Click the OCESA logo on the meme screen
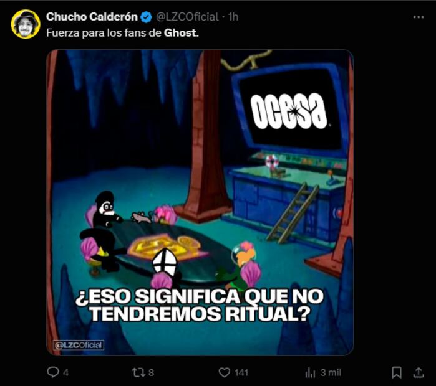This screenshot has width=436, height=386. pos(289,111)
